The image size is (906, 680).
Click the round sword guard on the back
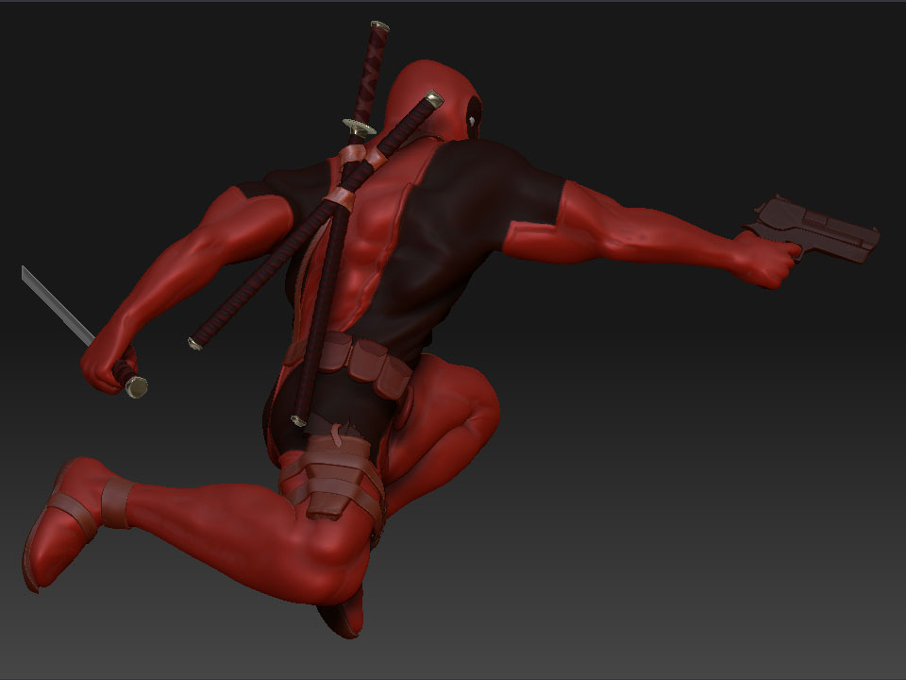click(x=360, y=127)
